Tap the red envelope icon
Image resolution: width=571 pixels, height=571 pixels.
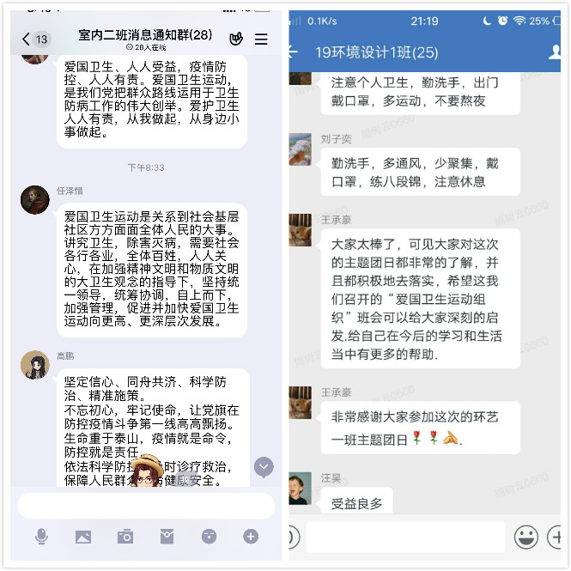[167, 537]
